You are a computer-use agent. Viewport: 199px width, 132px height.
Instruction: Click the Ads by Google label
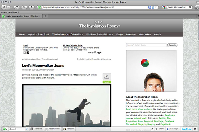(x=95, y=52)
